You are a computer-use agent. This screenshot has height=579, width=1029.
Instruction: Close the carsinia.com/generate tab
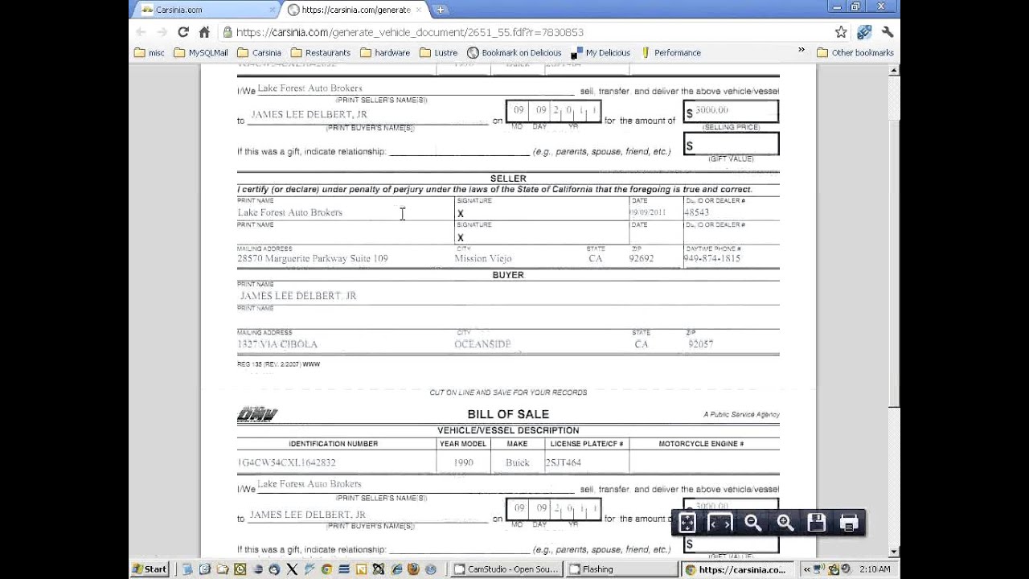420,10
